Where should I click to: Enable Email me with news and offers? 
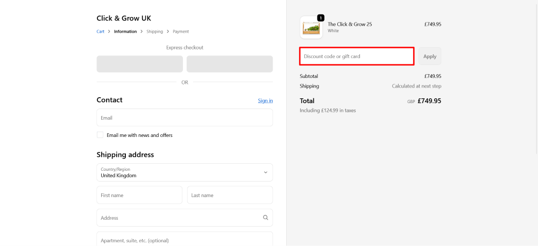click(x=100, y=135)
